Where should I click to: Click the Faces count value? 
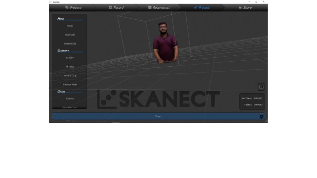[258, 104]
